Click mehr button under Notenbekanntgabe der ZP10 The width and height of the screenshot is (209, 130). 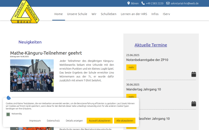131,67
